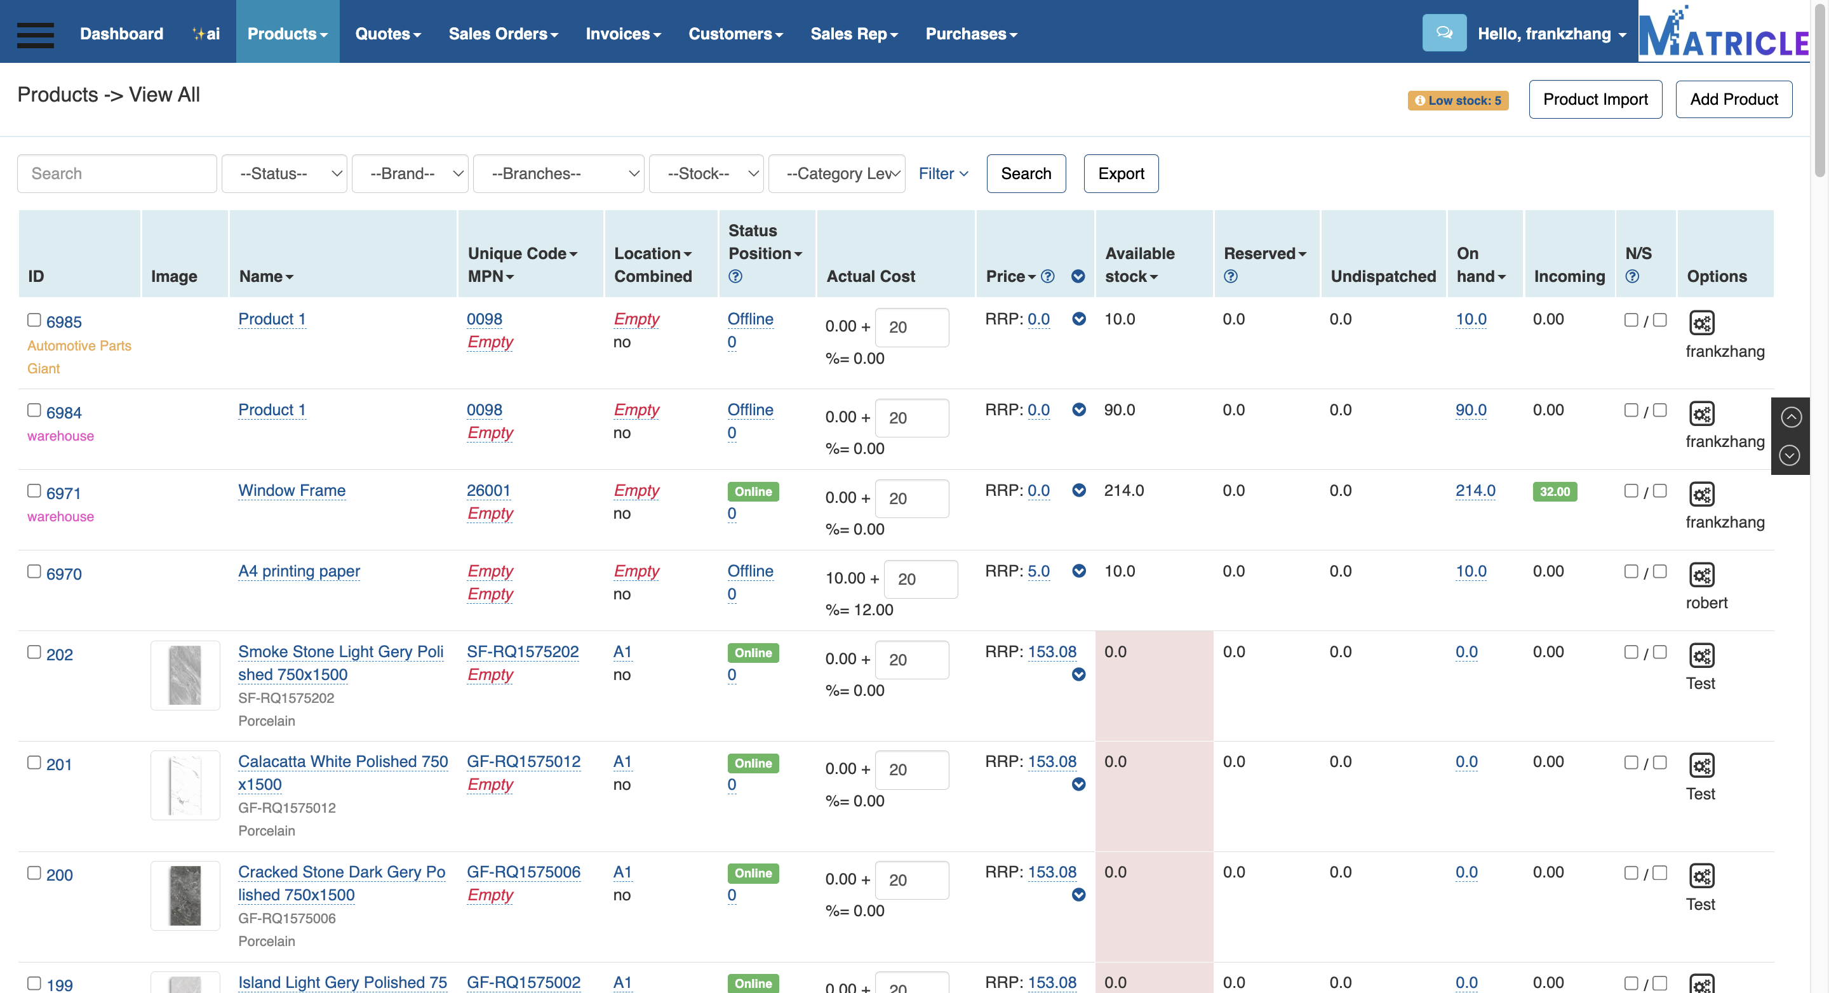Tick first N/S checkbox for product 6985
The width and height of the screenshot is (1829, 993).
click(1631, 320)
